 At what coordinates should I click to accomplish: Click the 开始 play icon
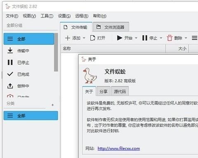[x=120, y=38]
